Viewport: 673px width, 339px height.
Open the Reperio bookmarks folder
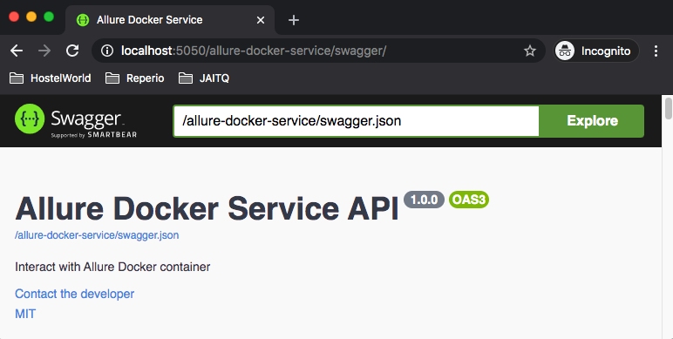point(135,78)
